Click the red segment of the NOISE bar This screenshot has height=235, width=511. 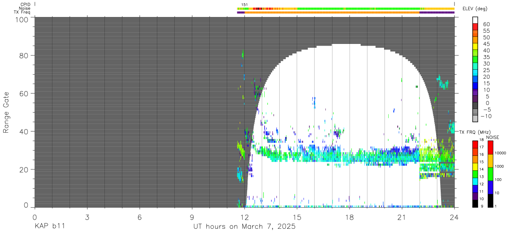491,147
